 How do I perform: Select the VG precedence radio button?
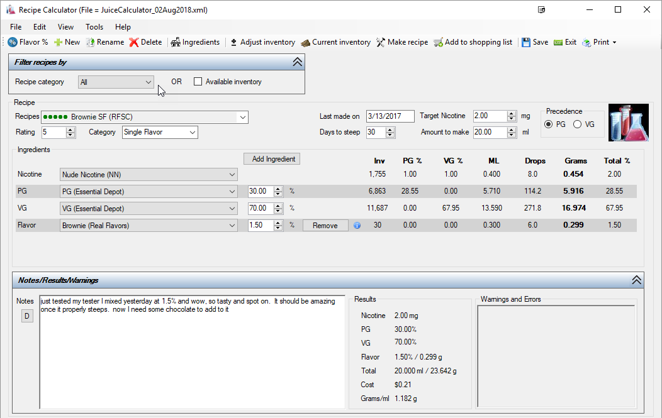[x=577, y=124]
